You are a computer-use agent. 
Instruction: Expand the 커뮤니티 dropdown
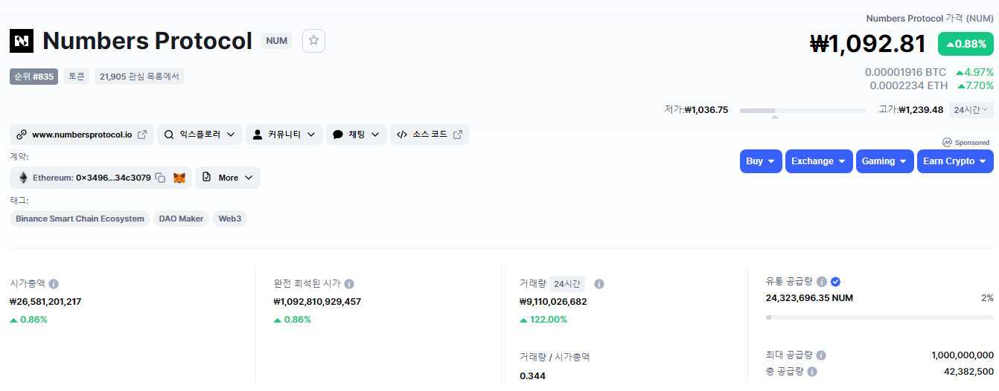tap(284, 135)
